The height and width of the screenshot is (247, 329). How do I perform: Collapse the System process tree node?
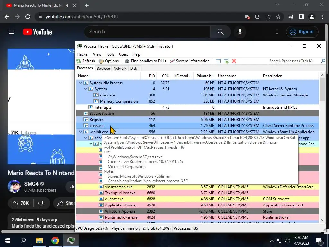pyautogui.click(x=85, y=89)
